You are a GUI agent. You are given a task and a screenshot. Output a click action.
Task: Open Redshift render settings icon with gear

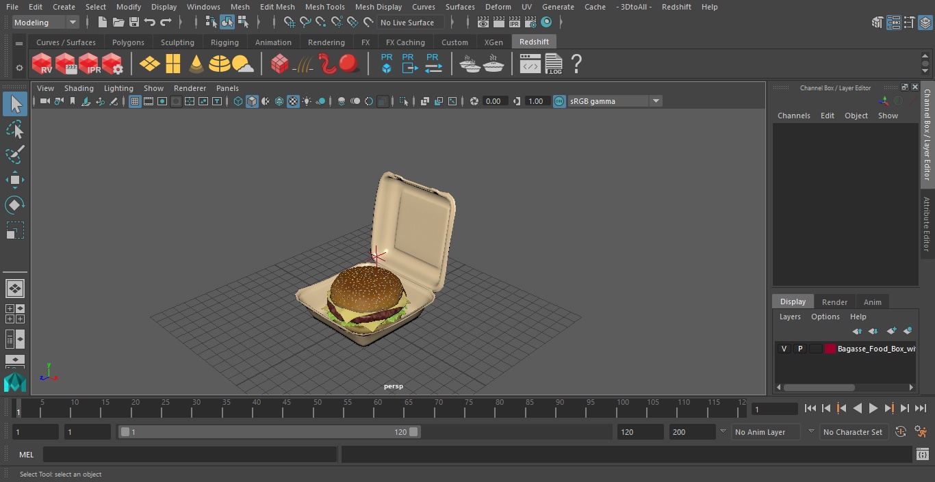tap(112, 64)
